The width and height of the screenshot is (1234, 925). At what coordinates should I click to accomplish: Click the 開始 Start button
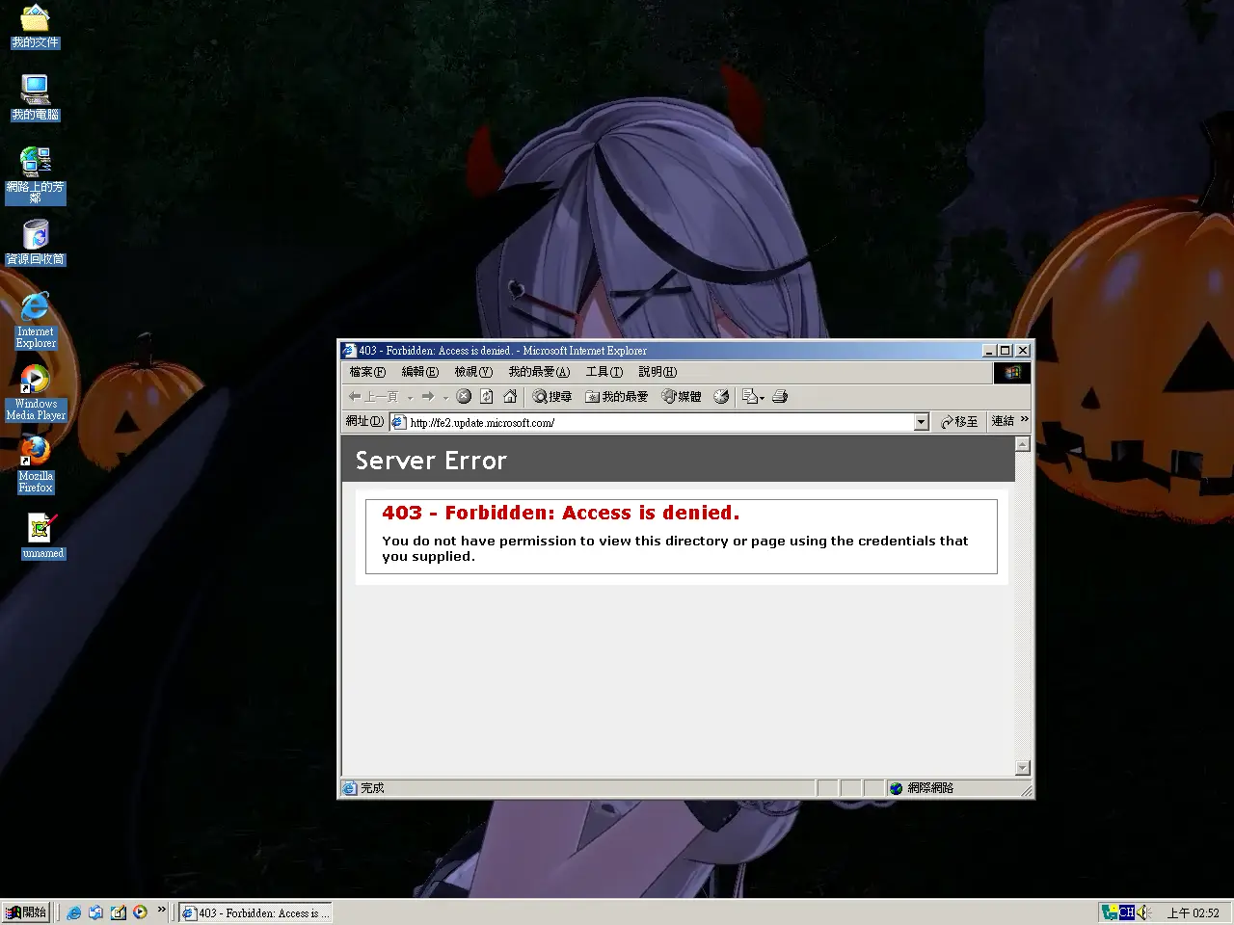point(26,912)
